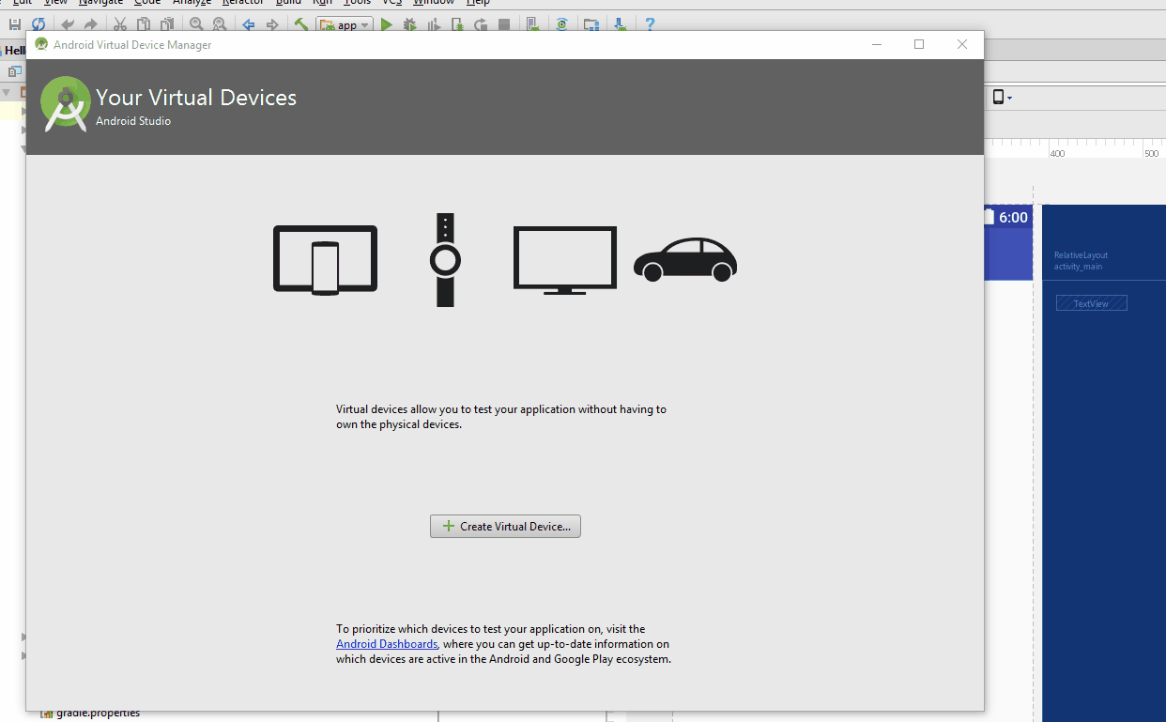The width and height of the screenshot is (1166, 722).
Task: Click the Synchronize icon in the toolbar
Action: [38, 24]
